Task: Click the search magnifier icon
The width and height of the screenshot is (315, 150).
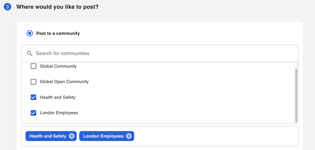Action: [30, 53]
